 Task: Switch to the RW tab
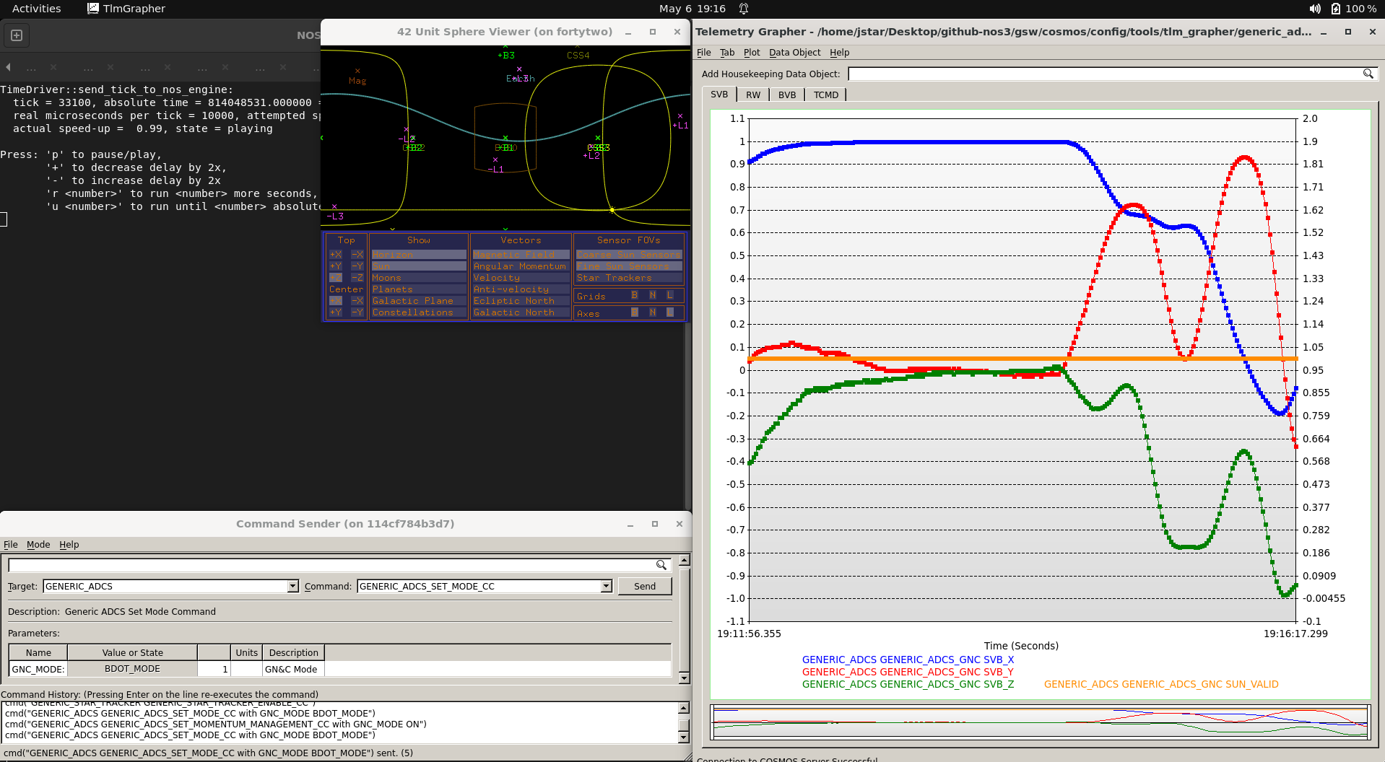coord(753,95)
